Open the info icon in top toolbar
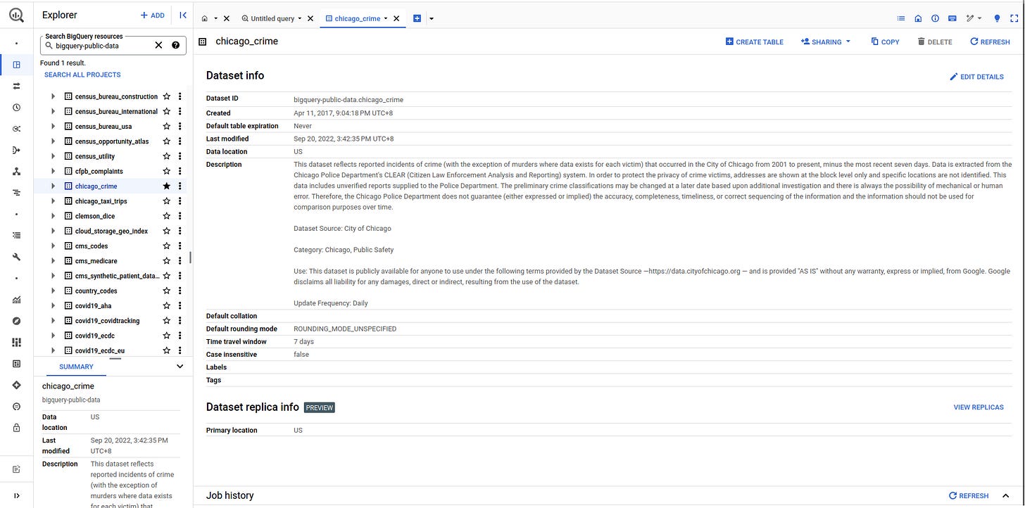Image resolution: width=1025 pixels, height=508 pixels. click(x=936, y=18)
